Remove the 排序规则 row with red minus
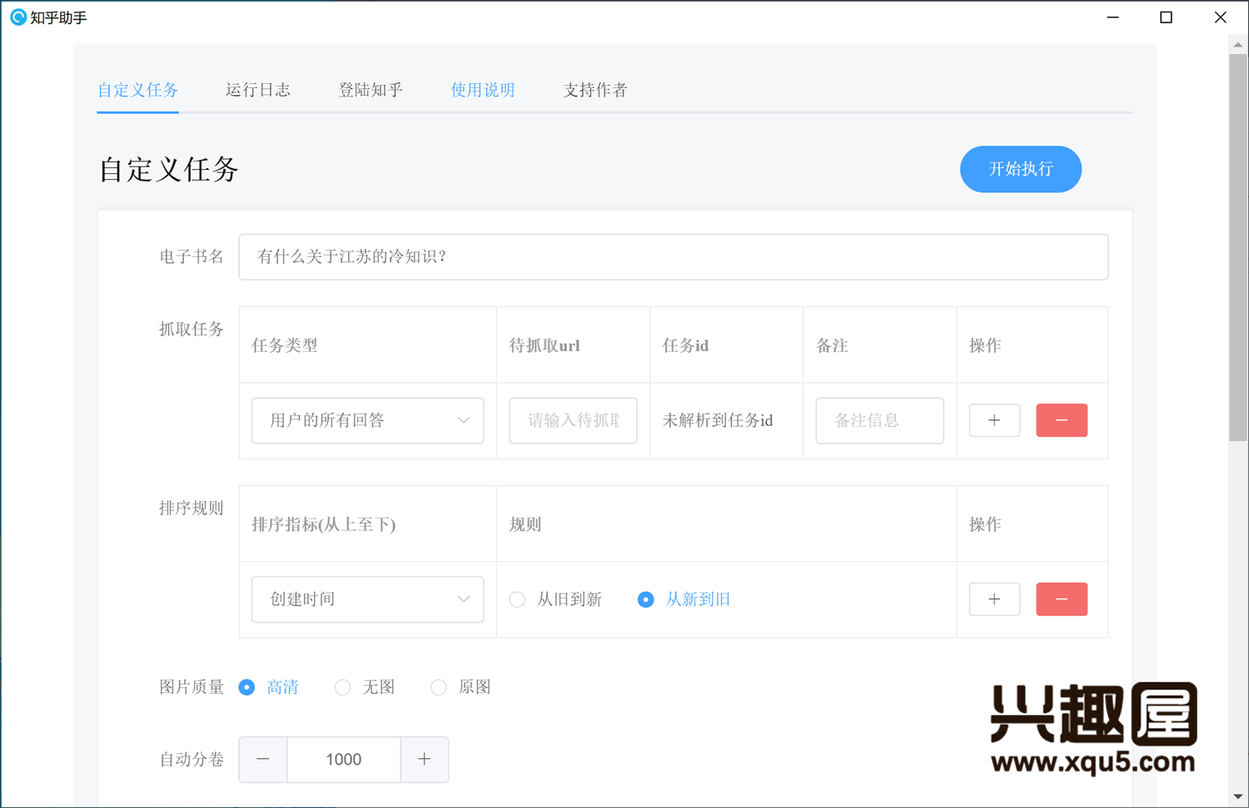The height and width of the screenshot is (808, 1249). tap(1062, 599)
